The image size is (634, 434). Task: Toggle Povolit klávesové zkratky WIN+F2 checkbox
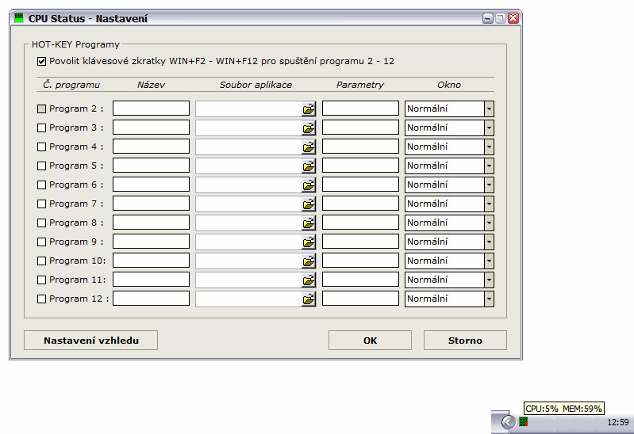pos(41,61)
